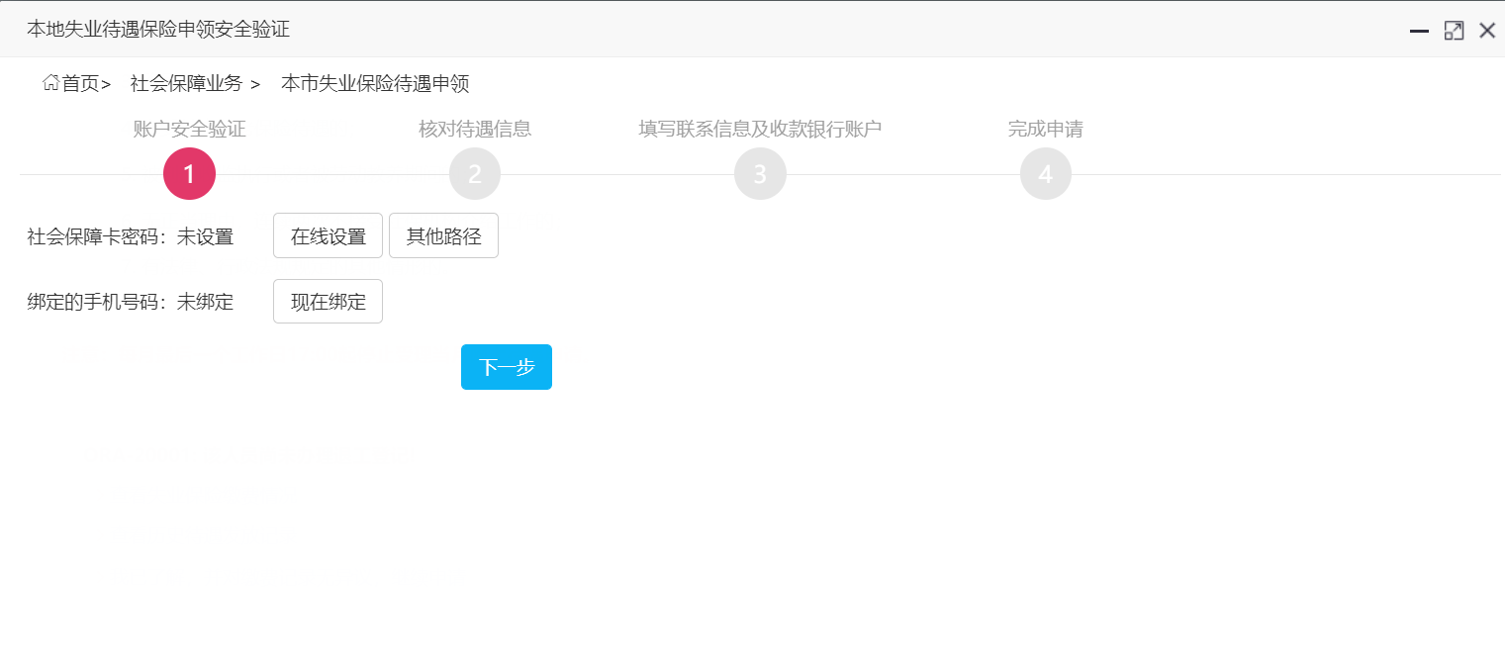Image resolution: width=1505 pixels, height=647 pixels.
Task: Click 其他路径 beside the password setting
Action: [x=443, y=235]
